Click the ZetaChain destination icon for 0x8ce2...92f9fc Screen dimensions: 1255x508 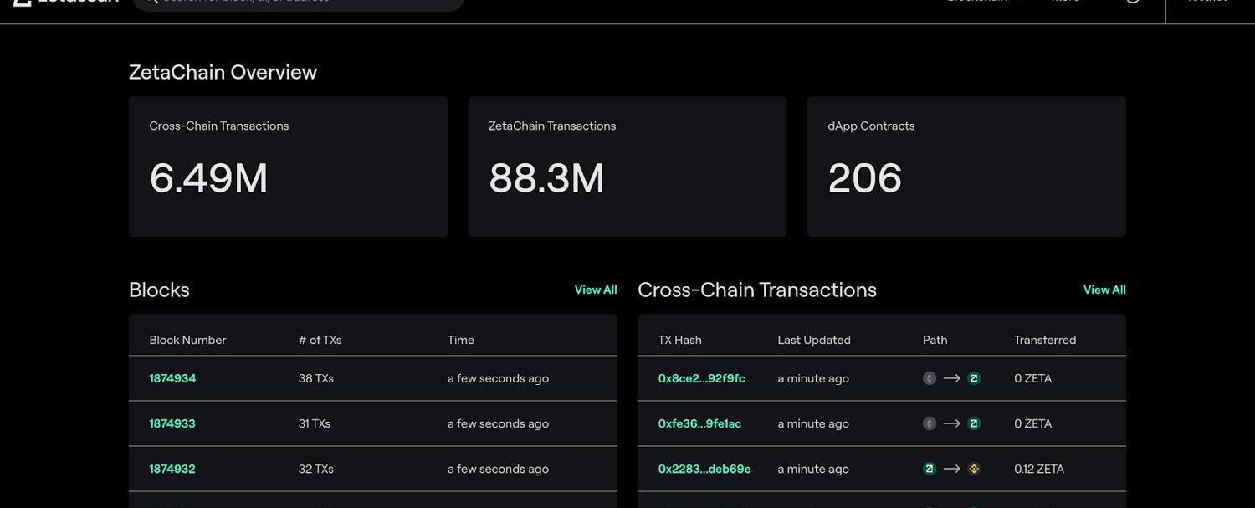[x=974, y=378]
